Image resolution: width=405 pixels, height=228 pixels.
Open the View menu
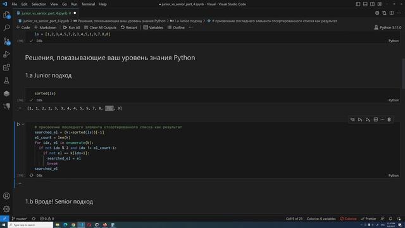coord(54,4)
